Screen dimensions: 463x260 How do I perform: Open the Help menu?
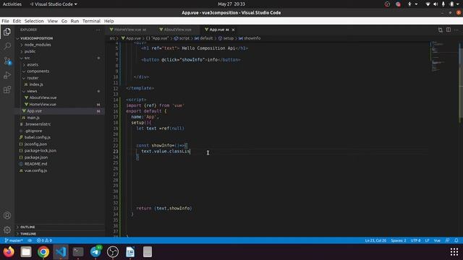click(109, 21)
